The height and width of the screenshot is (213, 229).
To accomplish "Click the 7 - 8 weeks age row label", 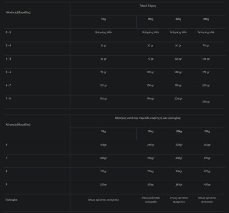I will (8, 99).
